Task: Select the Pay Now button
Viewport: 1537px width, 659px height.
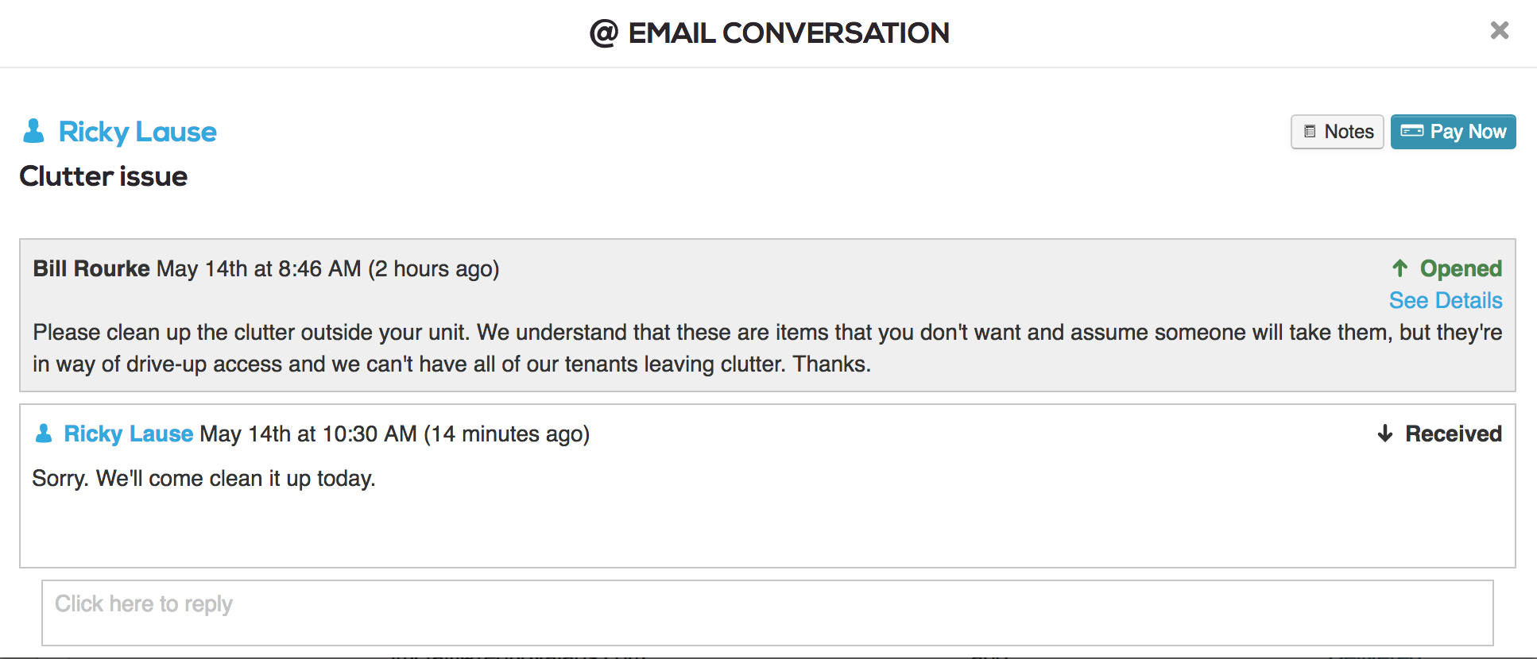Action: [1453, 132]
